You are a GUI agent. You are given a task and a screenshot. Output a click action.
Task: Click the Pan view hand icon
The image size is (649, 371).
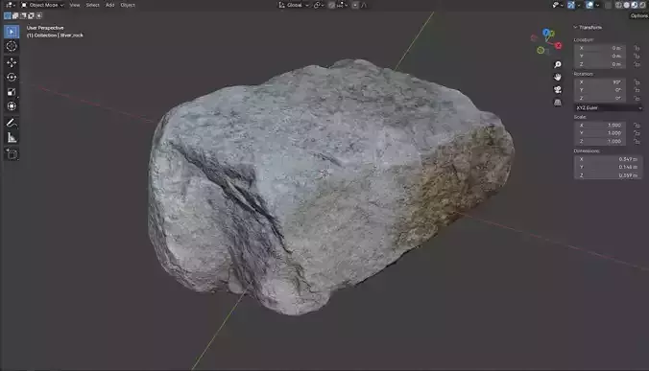[558, 77]
